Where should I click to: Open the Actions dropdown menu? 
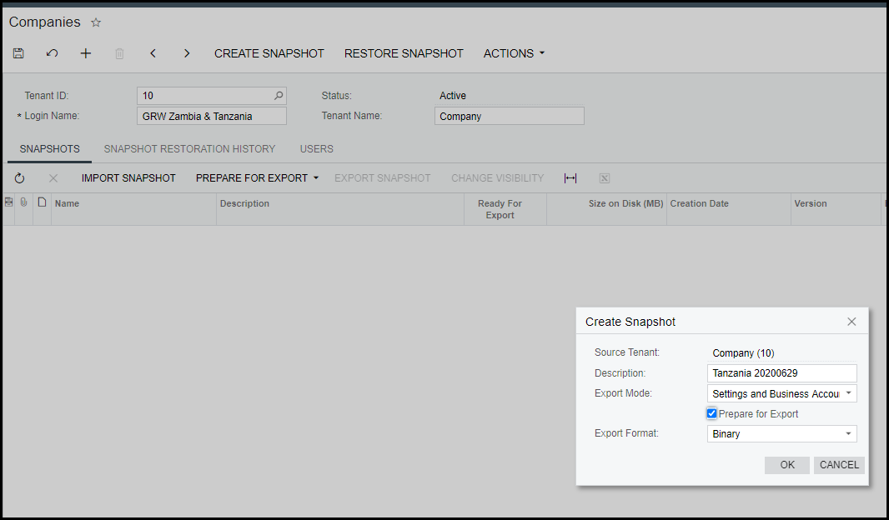(x=514, y=53)
